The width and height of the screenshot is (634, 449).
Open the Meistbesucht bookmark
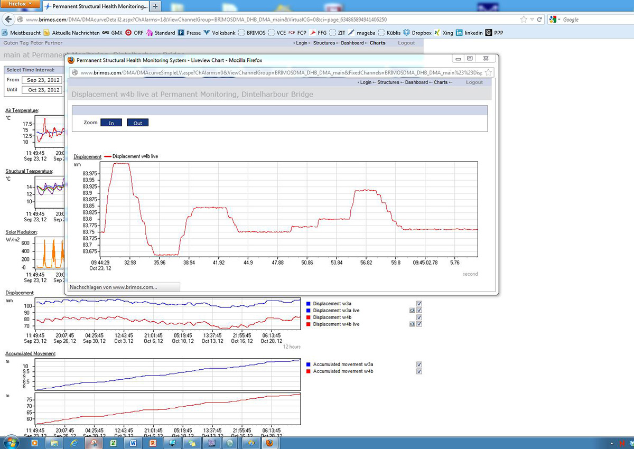22,33
